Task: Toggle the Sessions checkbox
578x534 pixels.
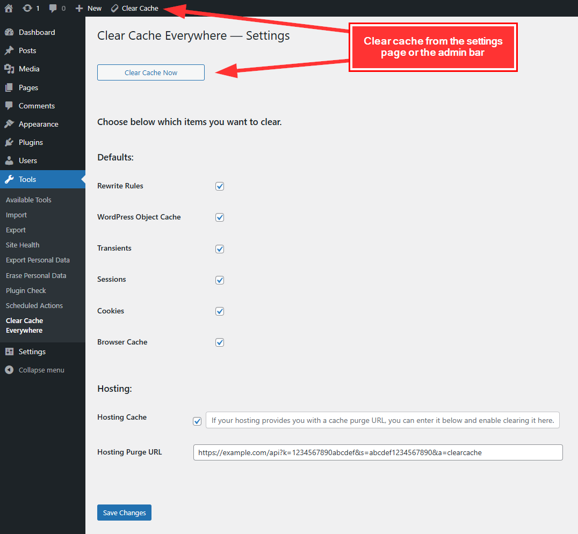Action: pyautogui.click(x=220, y=280)
